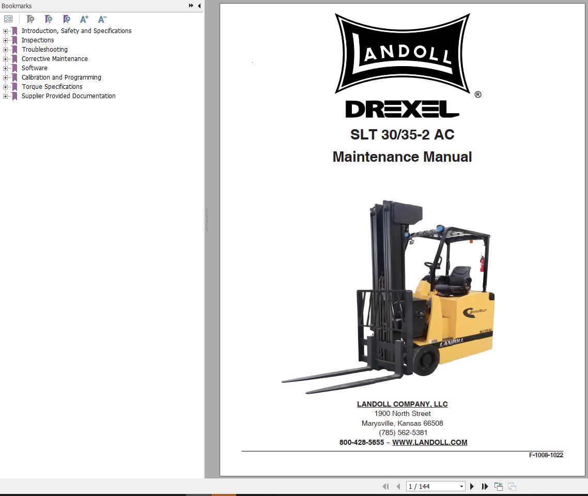
Task: Expand the Software bookmark node
Action: (5, 68)
